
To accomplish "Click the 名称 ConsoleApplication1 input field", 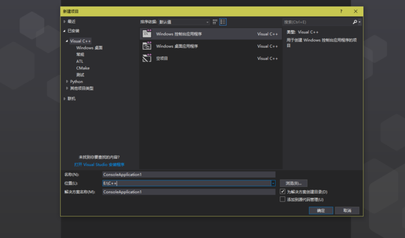I will coord(189,175).
